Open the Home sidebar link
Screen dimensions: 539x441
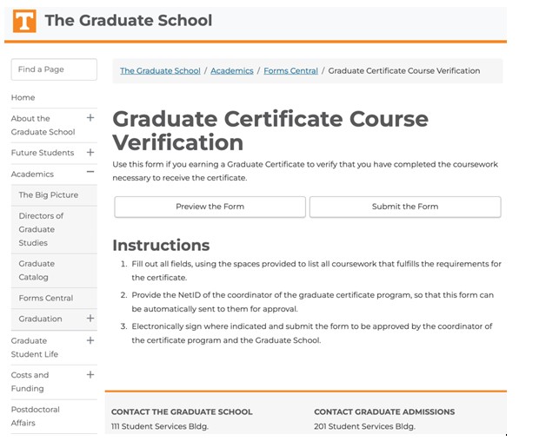[x=23, y=98]
